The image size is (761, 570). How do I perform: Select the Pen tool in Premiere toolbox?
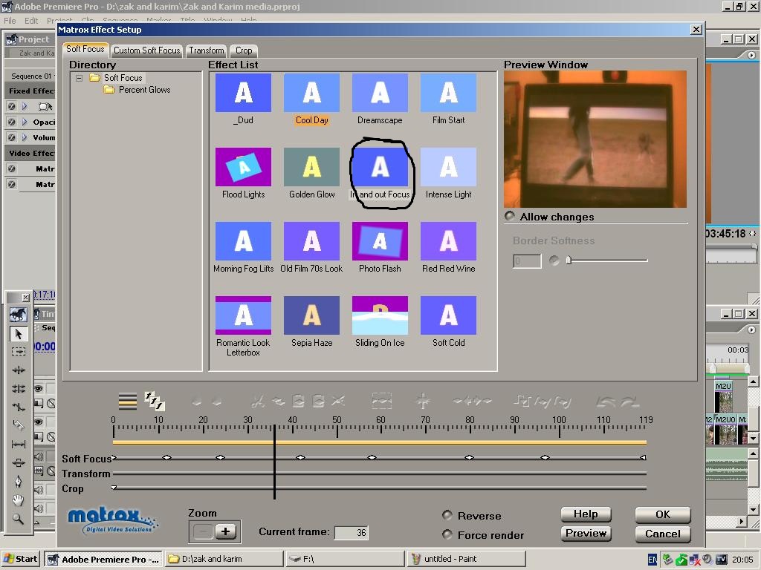pyautogui.click(x=19, y=481)
